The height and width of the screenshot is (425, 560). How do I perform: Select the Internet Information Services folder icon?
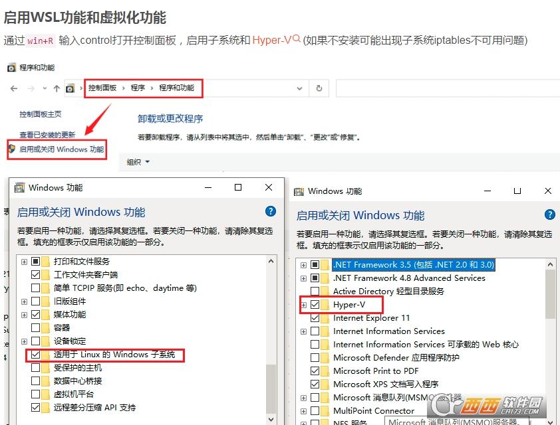coord(325,331)
